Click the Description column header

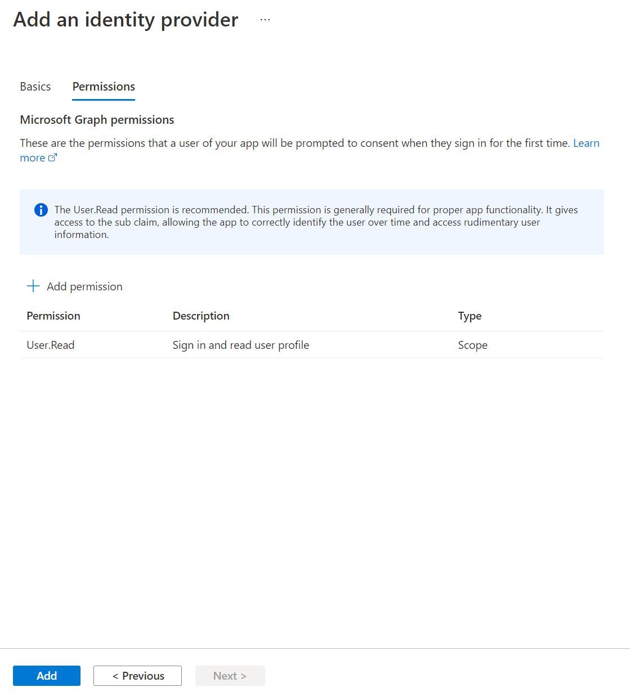(x=201, y=316)
